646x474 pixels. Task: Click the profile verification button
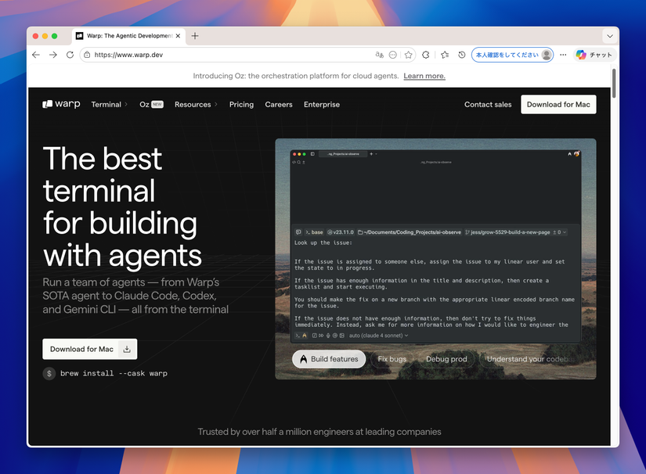(512, 55)
